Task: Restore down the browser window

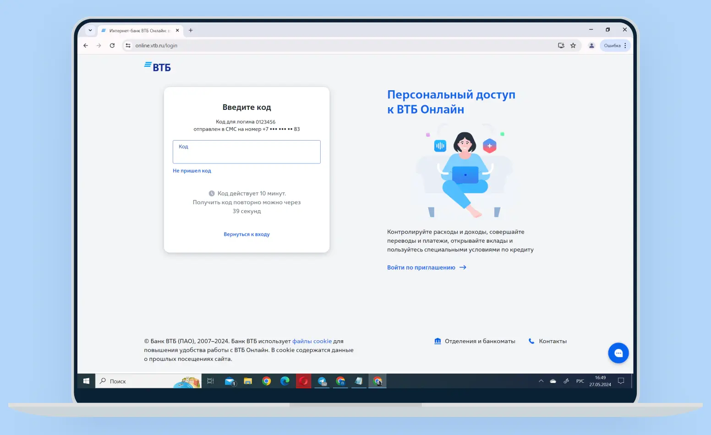Action: point(607,30)
